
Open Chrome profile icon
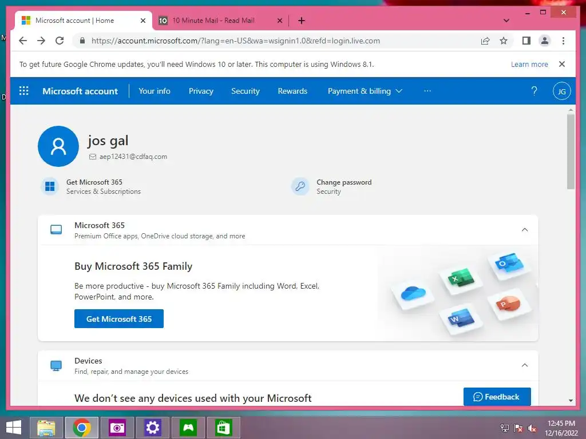coord(545,41)
